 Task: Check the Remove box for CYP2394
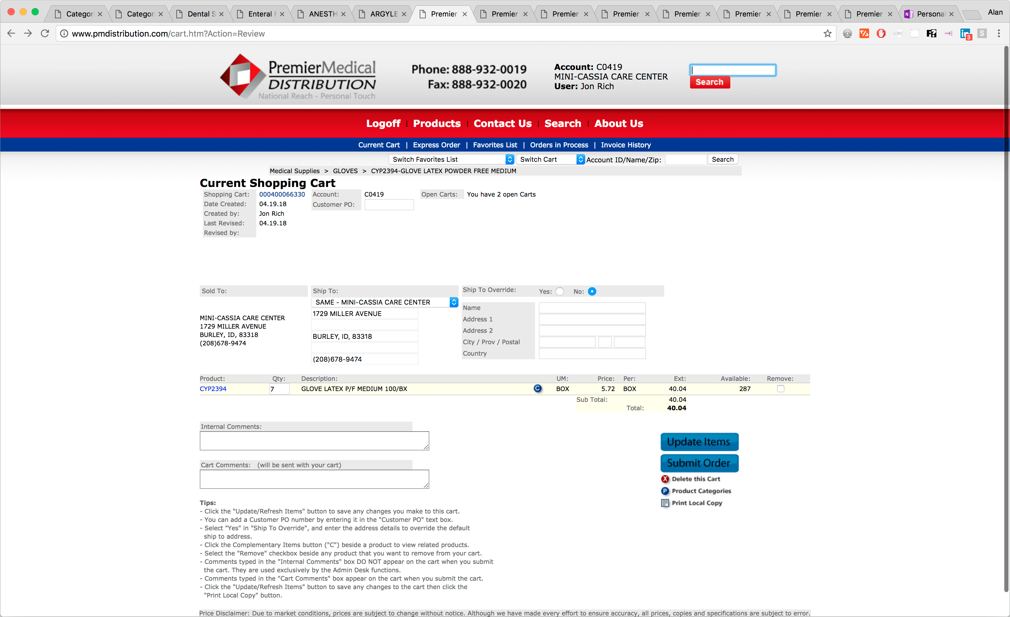pos(781,389)
